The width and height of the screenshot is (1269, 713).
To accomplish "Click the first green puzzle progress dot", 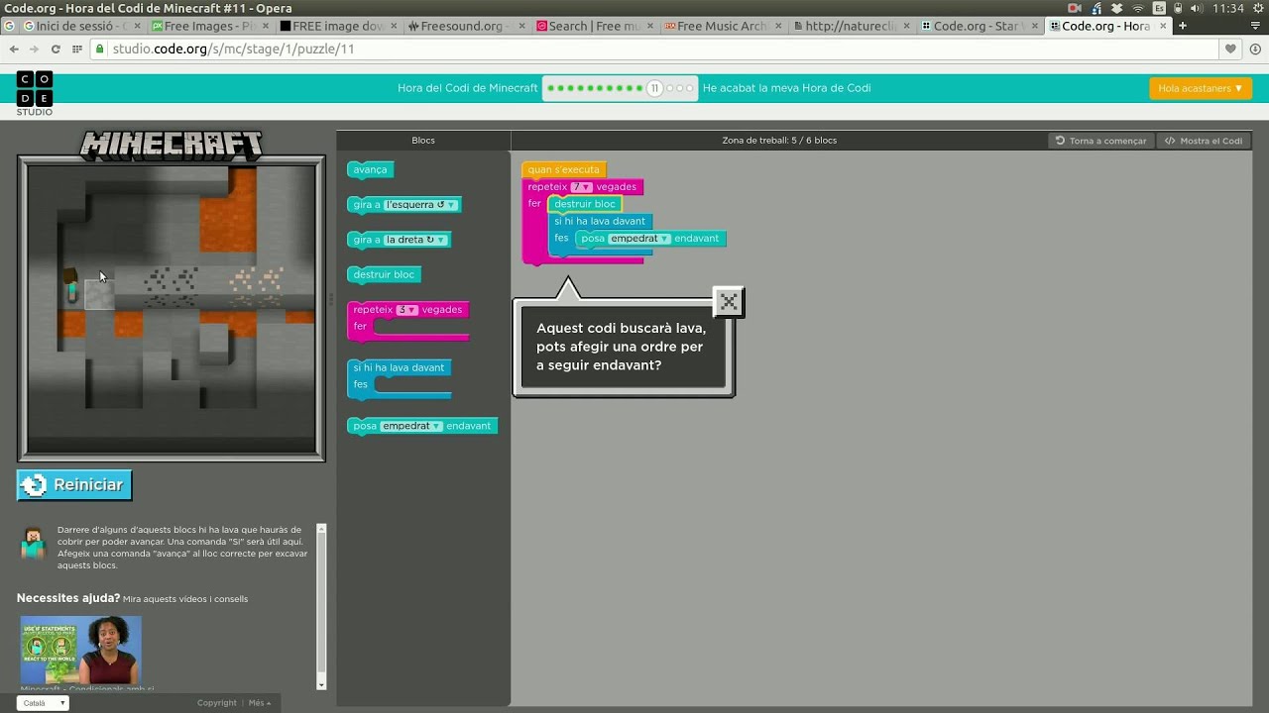I will click(x=550, y=88).
